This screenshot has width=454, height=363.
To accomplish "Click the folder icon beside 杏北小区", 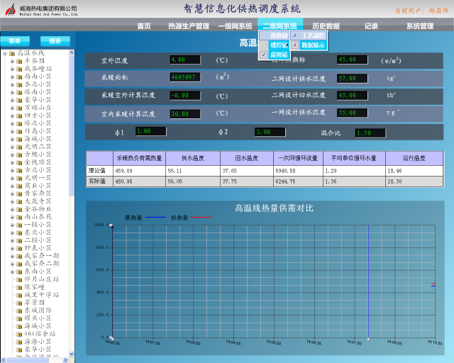I will pyautogui.click(x=19, y=85).
